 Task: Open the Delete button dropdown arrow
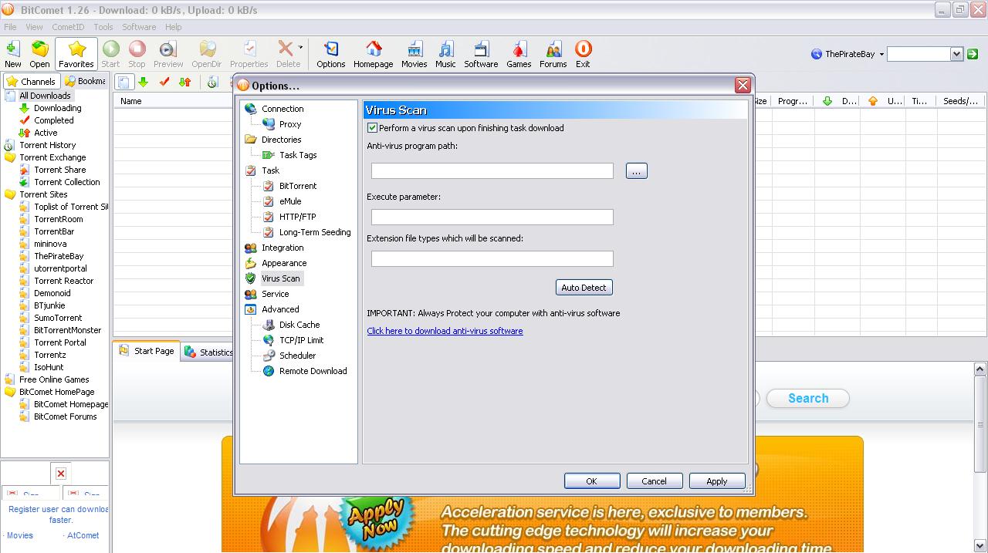[x=300, y=48]
